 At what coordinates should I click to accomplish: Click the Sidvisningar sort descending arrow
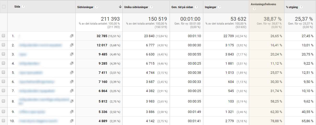click(x=120, y=7)
